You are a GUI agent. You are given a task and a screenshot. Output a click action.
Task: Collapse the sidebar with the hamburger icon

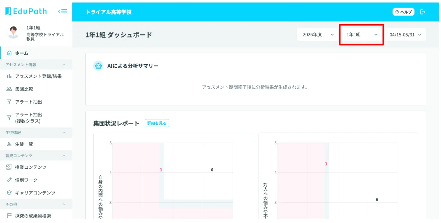[x=62, y=11]
